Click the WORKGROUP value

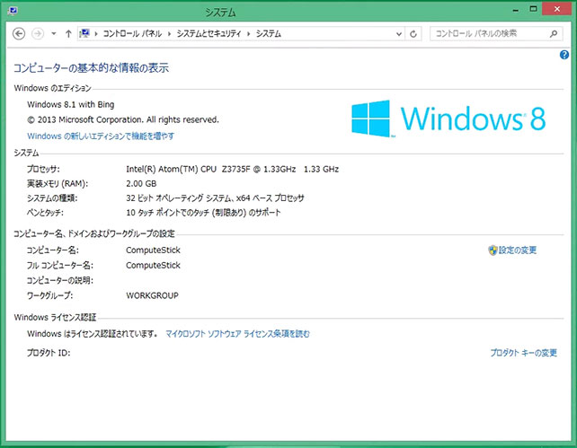153,295
